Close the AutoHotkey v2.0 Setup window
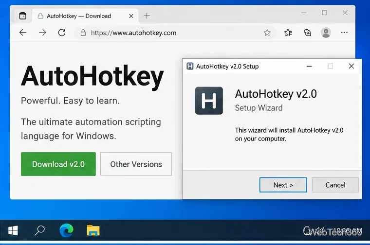 click(351, 66)
